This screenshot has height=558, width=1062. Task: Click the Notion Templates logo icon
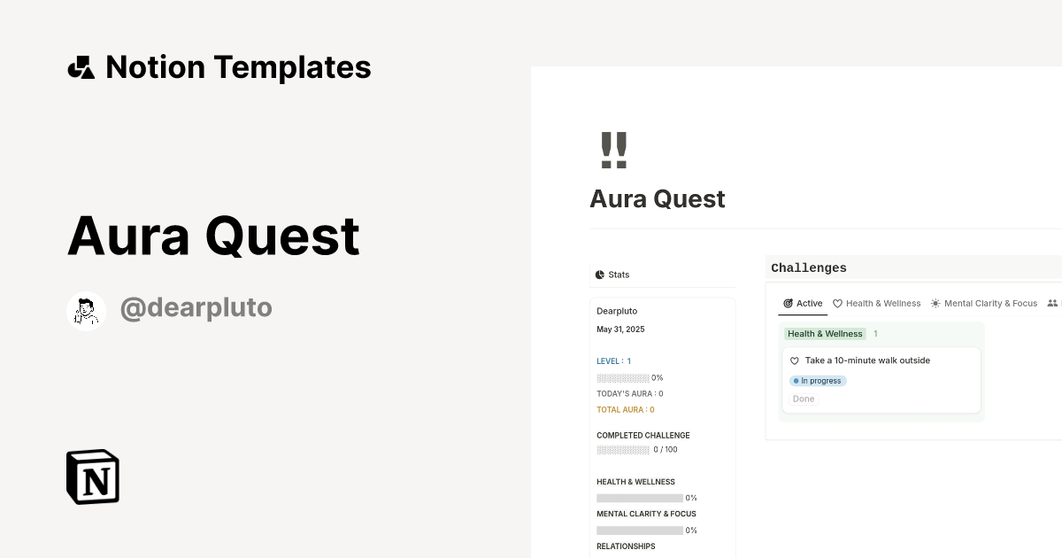click(81, 66)
